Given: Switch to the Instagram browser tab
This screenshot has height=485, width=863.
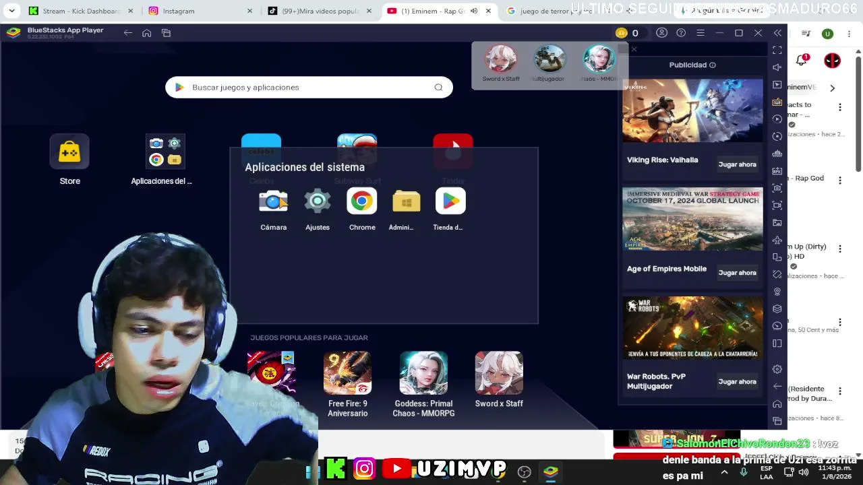Looking at the screenshot, I should (x=200, y=11).
